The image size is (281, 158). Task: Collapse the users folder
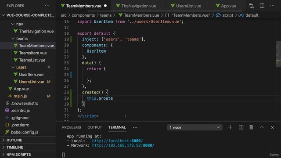tap(13, 67)
